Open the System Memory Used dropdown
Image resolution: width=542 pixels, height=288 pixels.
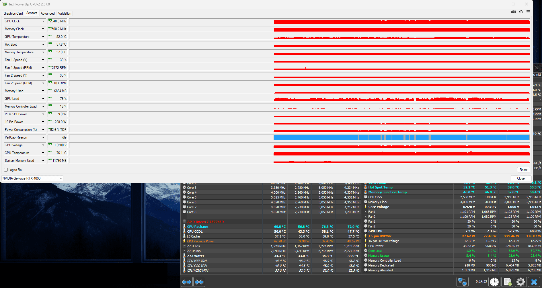(x=43, y=161)
